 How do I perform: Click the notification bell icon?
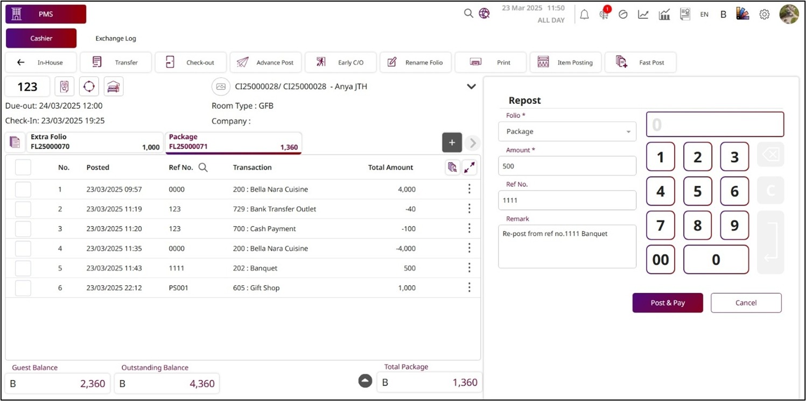coord(584,15)
